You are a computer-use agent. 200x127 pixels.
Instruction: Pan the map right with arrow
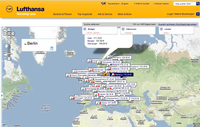[13, 34]
